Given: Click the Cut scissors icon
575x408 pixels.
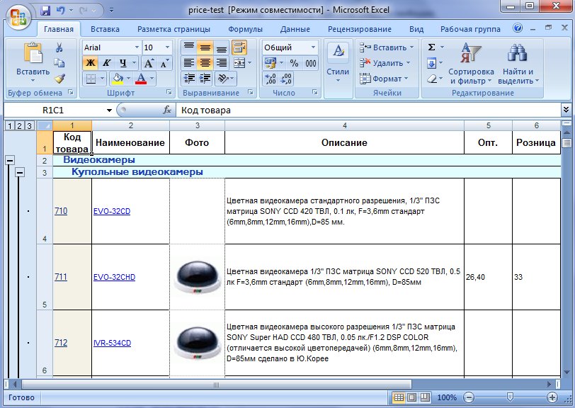Looking at the screenshot, I should pyautogui.click(x=59, y=47).
